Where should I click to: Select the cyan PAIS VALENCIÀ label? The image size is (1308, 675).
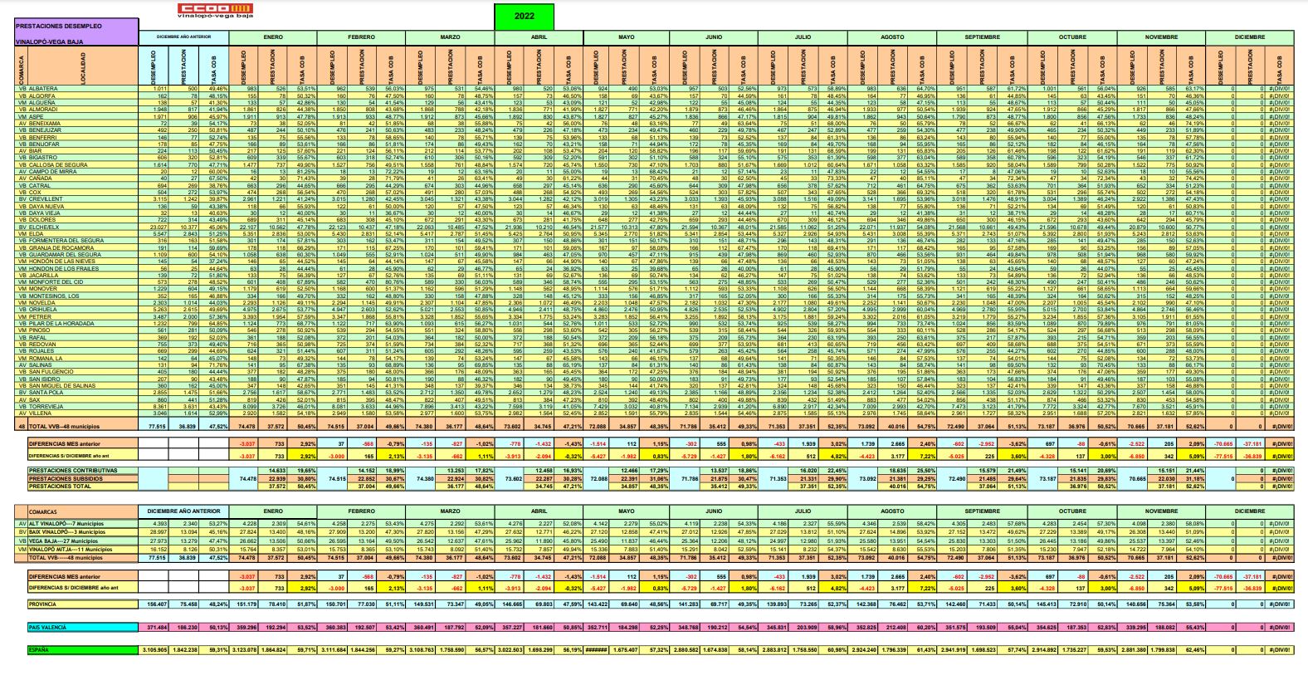tap(47, 627)
